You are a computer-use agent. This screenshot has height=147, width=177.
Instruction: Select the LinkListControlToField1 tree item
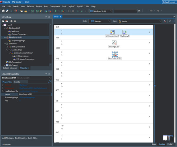24,53
